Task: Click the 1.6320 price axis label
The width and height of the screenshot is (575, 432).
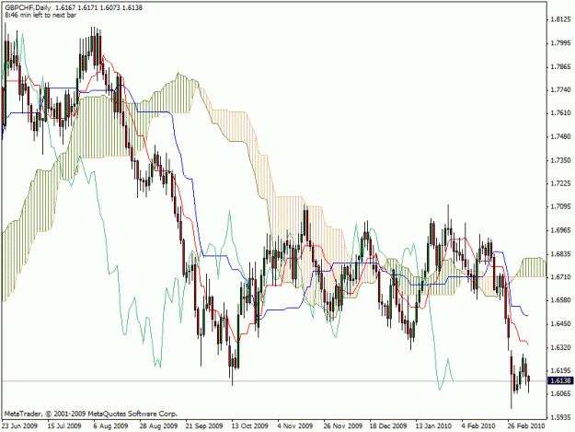Action: [x=561, y=347]
